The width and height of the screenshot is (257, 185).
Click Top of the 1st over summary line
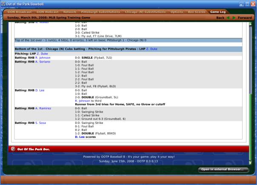click(x=128, y=40)
